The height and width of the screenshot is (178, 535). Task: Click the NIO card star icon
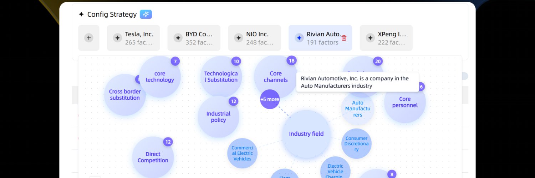click(x=239, y=38)
